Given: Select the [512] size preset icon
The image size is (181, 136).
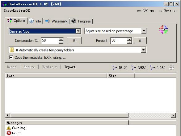Looking at the screenshot, I should click(120, 68).
